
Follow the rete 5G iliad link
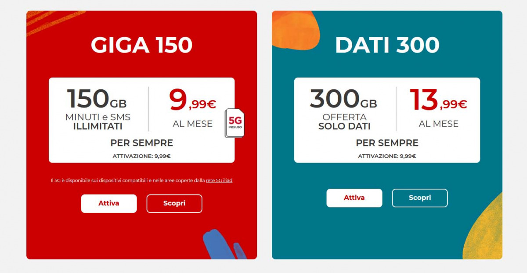219,181
